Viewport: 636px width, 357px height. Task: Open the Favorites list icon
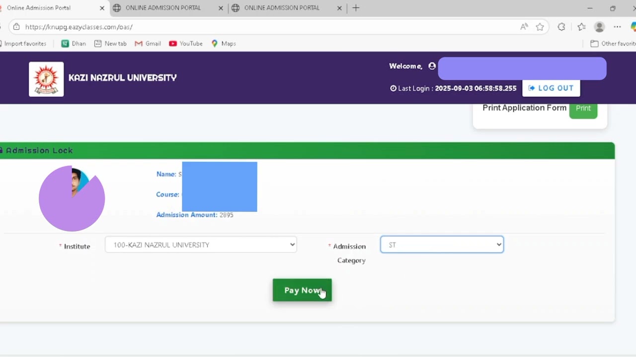point(582,27)
